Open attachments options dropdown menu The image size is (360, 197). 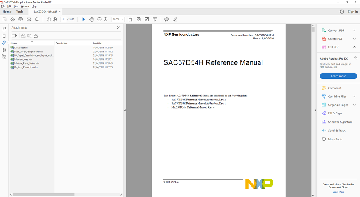pyautogui.click(x=14, y=36)
